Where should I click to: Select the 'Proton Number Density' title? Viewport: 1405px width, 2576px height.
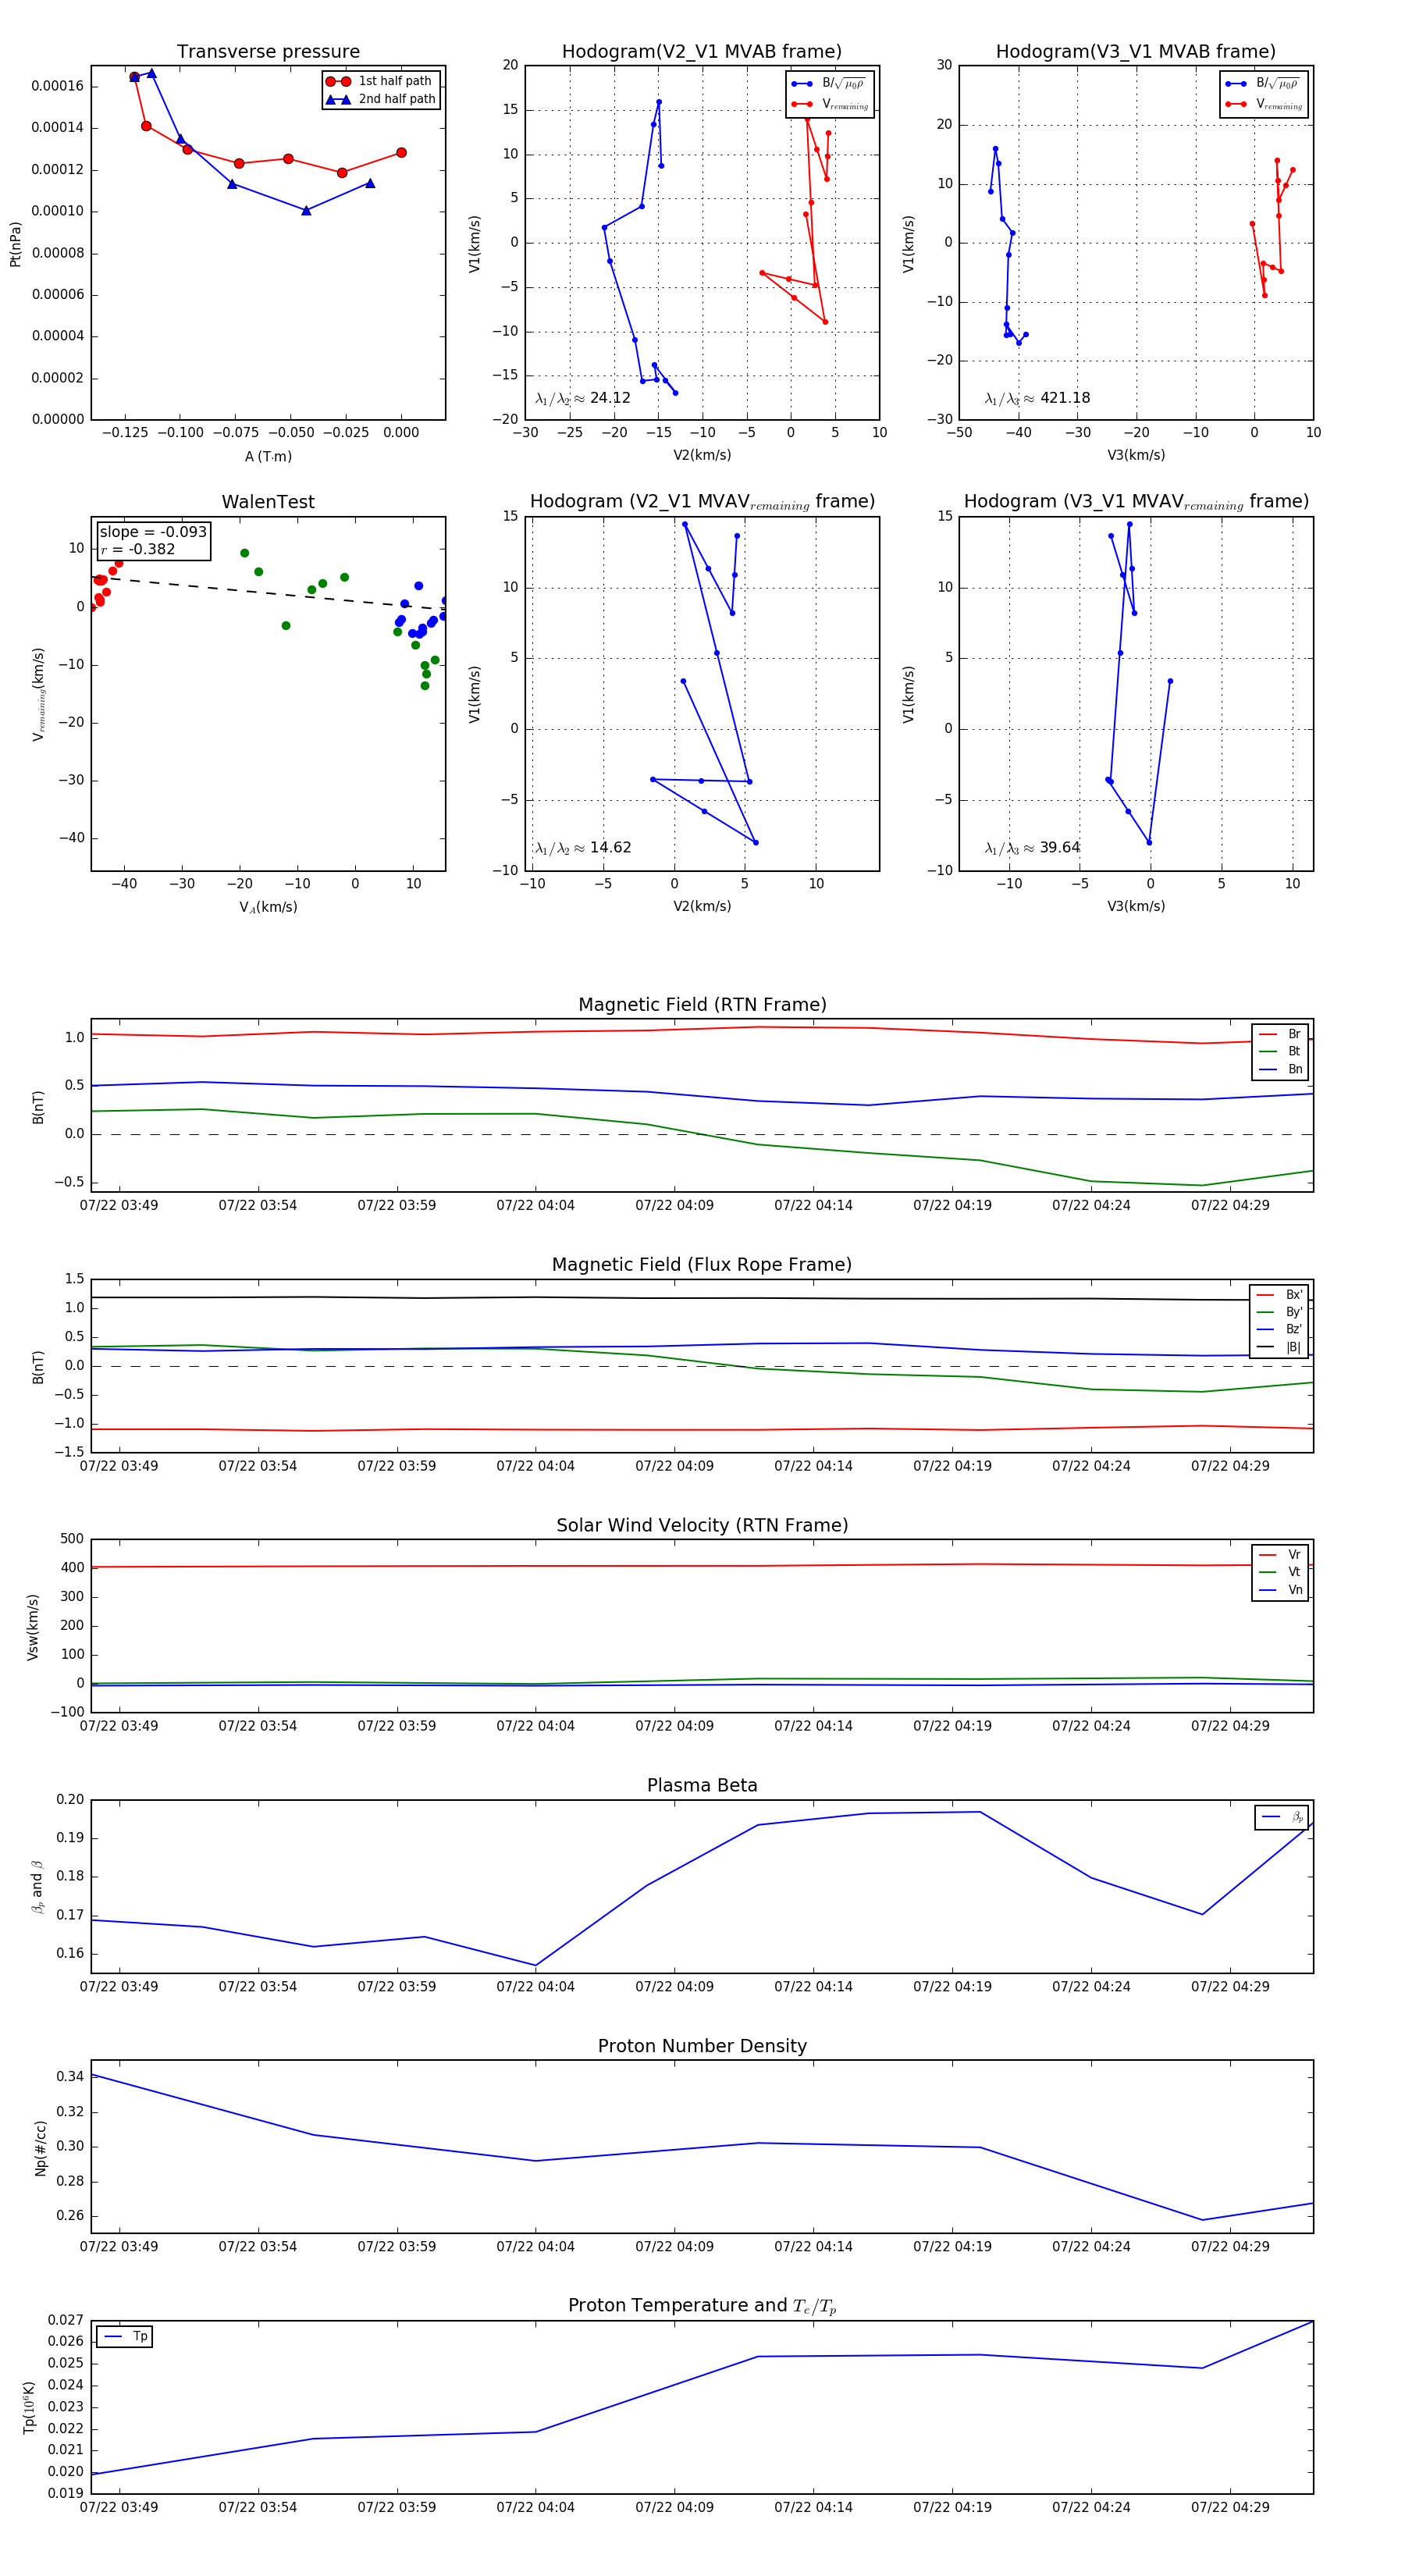702,2046
